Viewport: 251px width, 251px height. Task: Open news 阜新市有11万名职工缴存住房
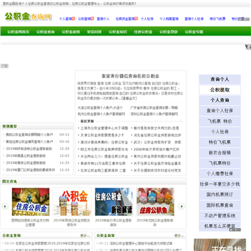click(x=103, y=164)
